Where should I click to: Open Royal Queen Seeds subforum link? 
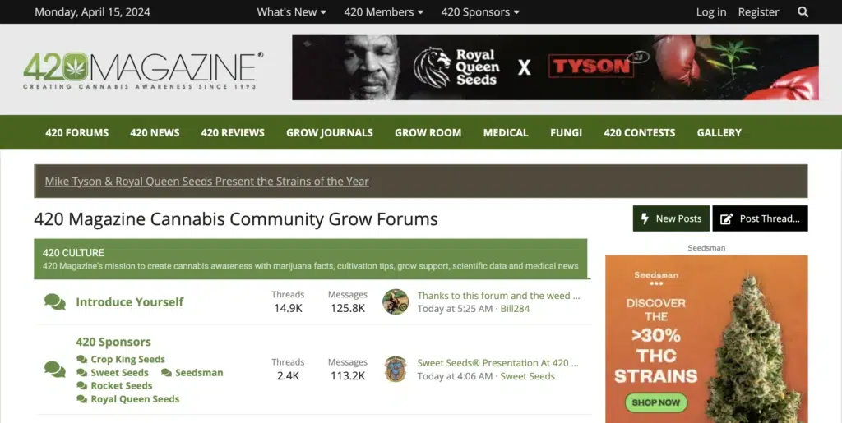pyautogui.click(x=135, y=399)
